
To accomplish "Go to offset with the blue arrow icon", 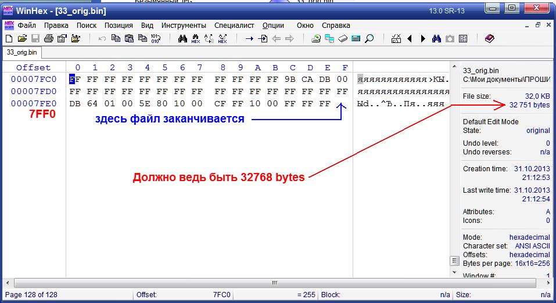I will point(249,39).
